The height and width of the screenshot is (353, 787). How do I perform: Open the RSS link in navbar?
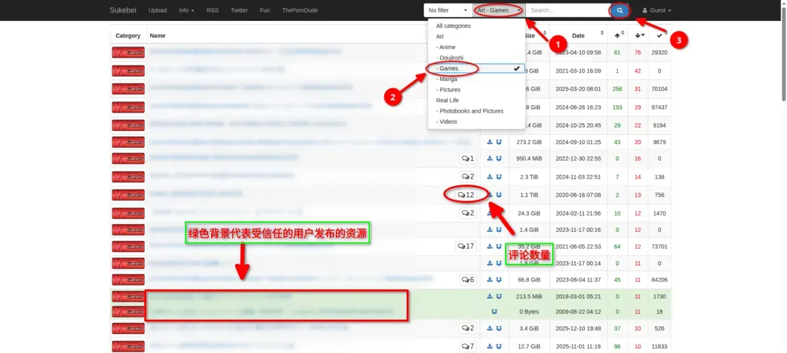pos(212,10)
